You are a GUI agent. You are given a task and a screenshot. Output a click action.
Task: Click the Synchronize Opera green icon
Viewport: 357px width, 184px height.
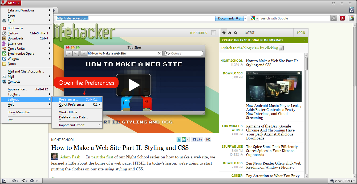coord(4,54)
